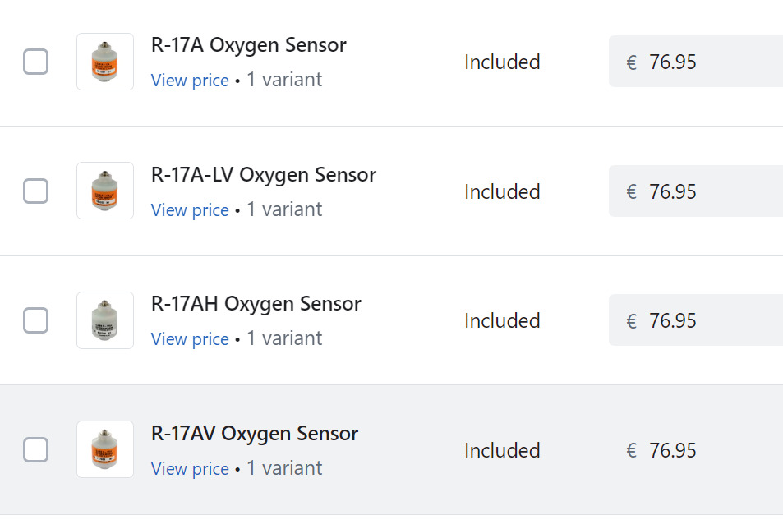Click the R-17AV sensor product thumbnail
Image resolution: width=783 pixels, height=520 pixels.
pos(105,449)
